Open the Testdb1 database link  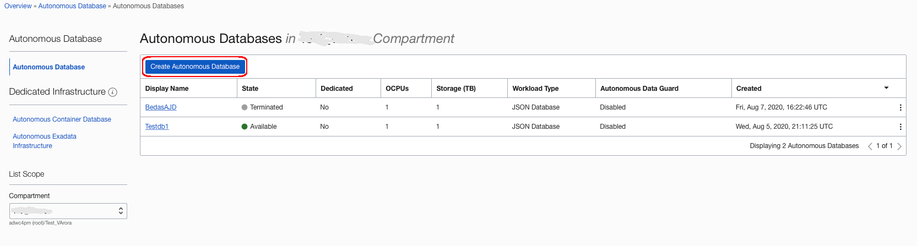point(157,127)
